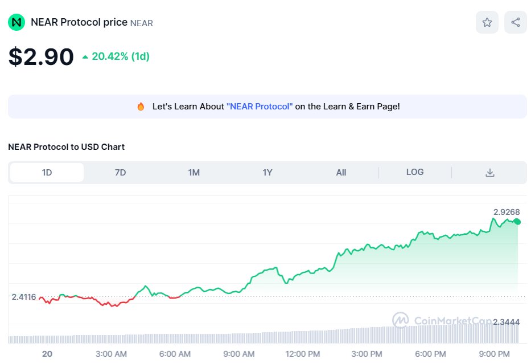Click the $2.90 price value
531x363 pixels.
(41, 56)
